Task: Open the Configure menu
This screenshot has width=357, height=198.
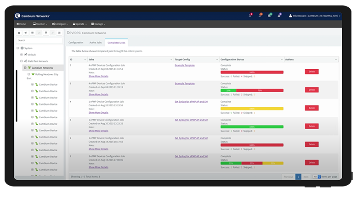Action: pyautogui.click(x=60, y=24)
